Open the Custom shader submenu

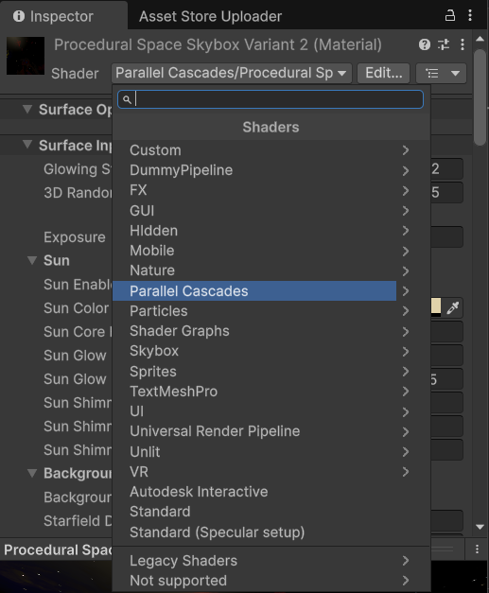click(x=271, y=150)
